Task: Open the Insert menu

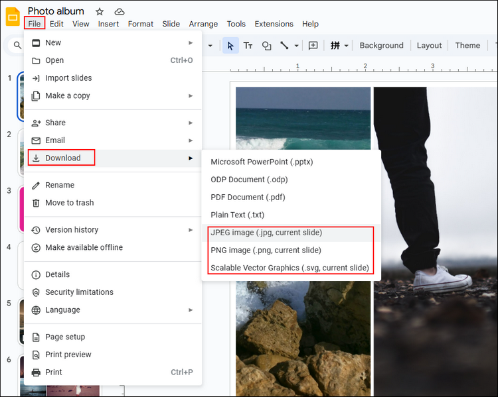Action: 108,24
